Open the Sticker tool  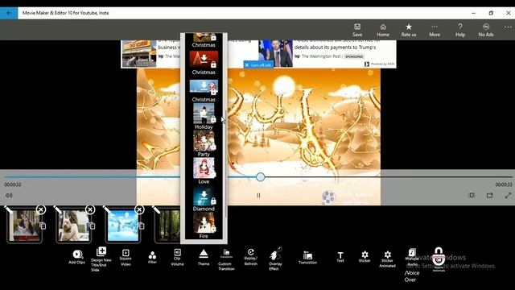pos(365,257)
